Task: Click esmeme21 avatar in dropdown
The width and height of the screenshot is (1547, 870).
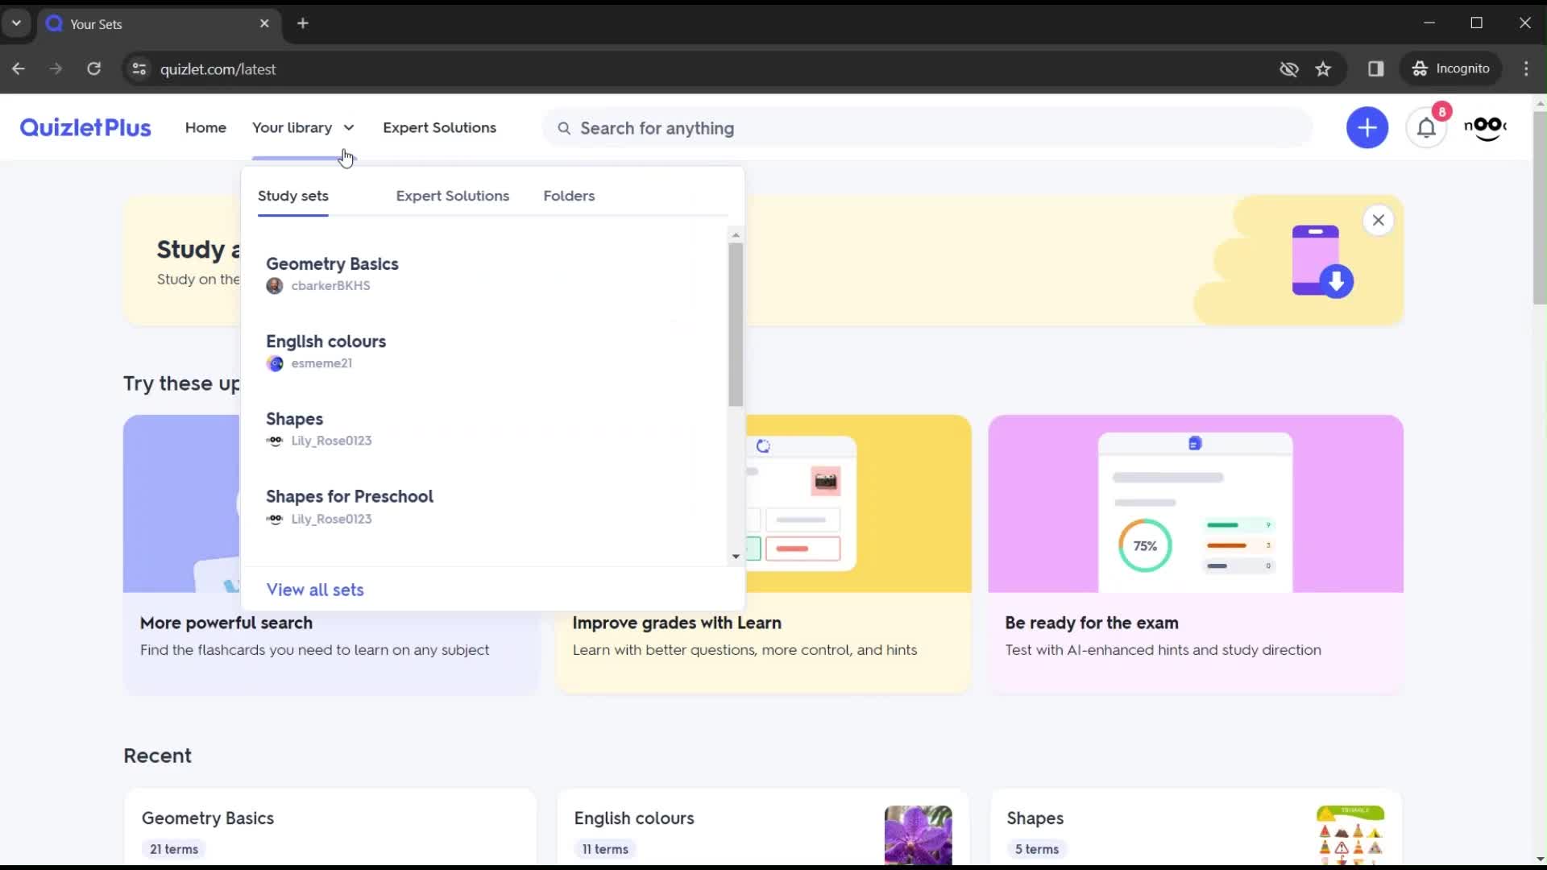Action: [x=275, y=363]
